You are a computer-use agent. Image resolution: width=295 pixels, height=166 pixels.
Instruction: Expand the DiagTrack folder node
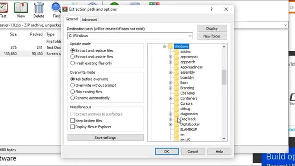(x=170, y=119)
